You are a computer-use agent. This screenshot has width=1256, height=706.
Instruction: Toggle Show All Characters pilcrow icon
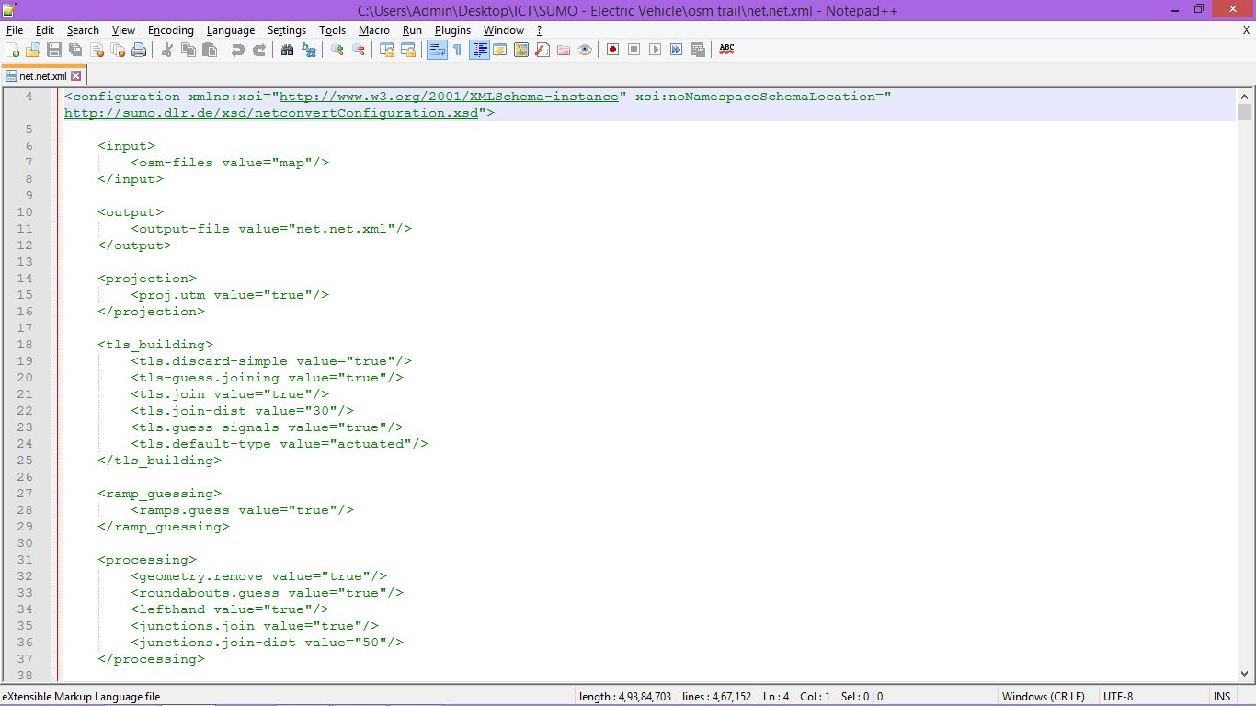457,50
